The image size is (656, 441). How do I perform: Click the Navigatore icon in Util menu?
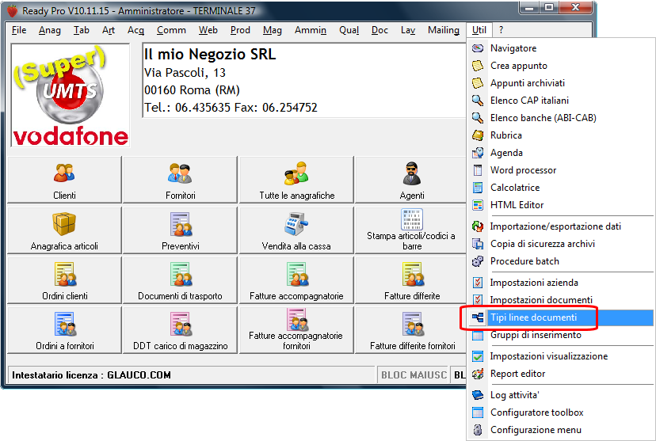478,48
